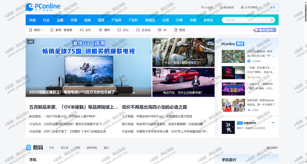Open the 专题 nav tab
The width and height of the screenshot is (307, 164).
(193, 20)
